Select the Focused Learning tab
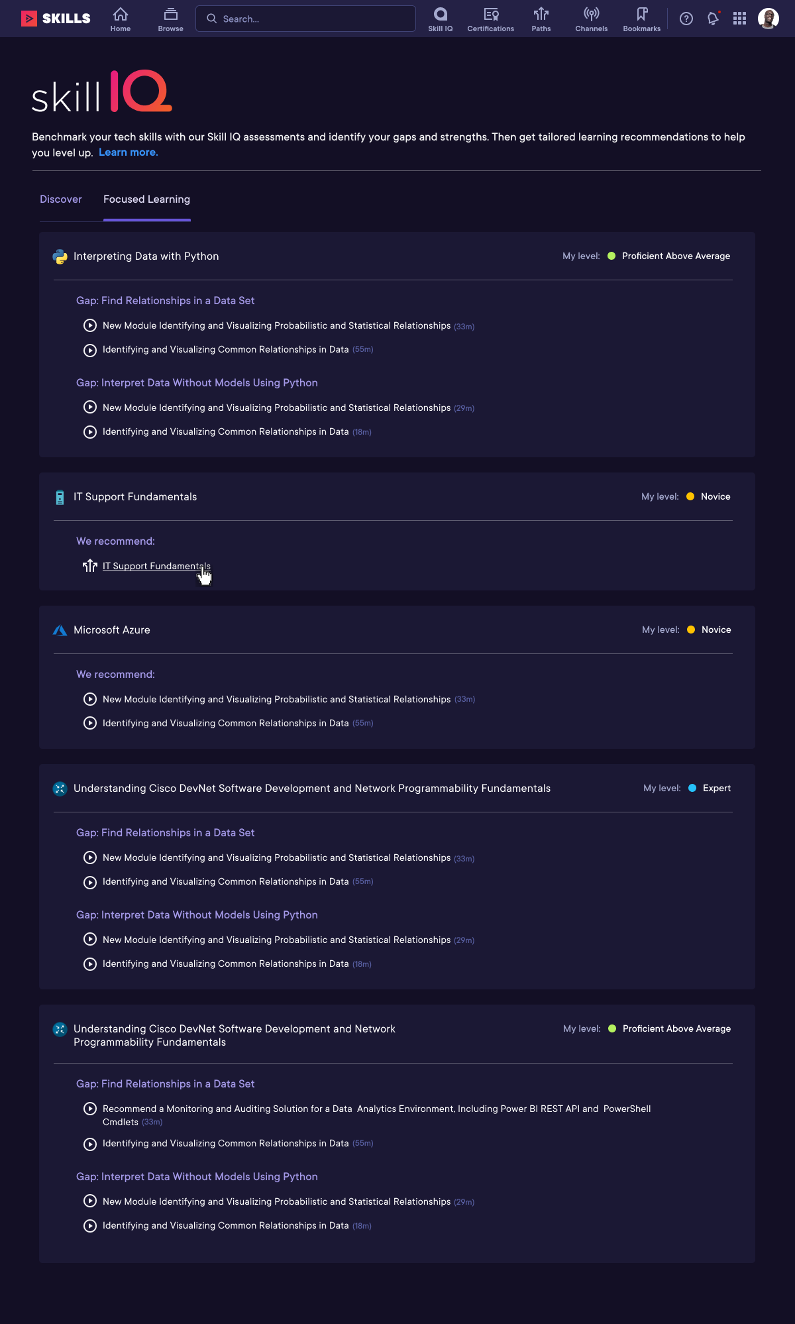The width and height of the screenshot is (795, 1324). [x=146, y=199]
